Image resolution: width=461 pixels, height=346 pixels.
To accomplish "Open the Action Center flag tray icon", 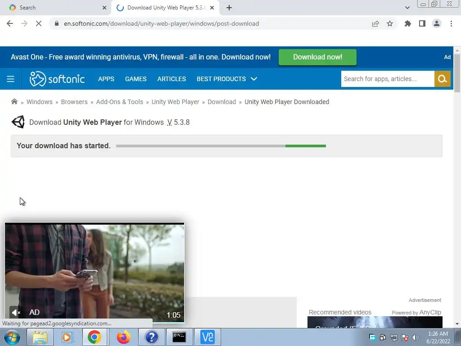I will click(x=405, y=337).
